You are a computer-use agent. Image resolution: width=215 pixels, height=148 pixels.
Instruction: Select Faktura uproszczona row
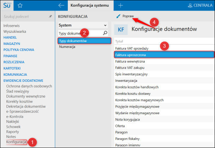pyautogui.click(x=164, y=55)
